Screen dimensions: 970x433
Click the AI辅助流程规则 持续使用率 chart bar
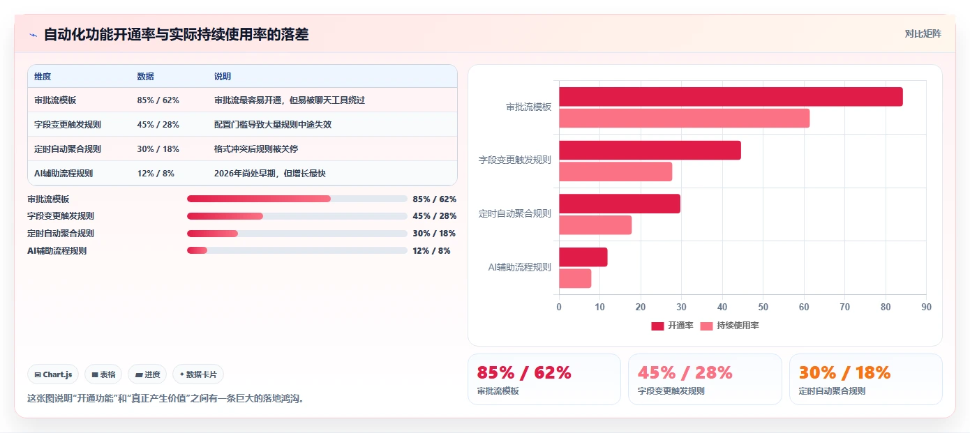click(575, 279)
